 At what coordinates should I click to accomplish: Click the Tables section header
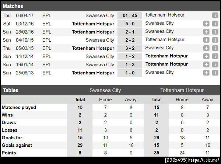pyautogui.click(x=11, y=90)
